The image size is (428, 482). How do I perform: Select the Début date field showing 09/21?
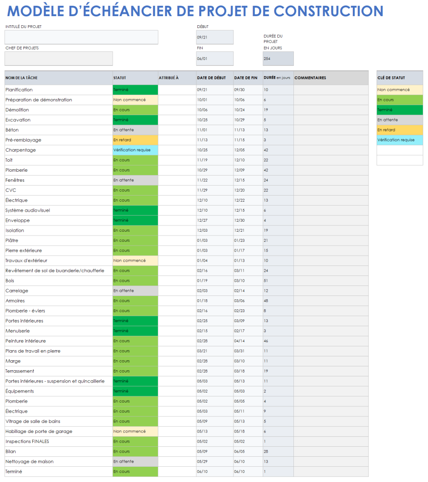pos(214,37)
